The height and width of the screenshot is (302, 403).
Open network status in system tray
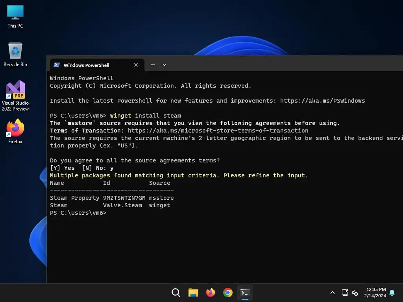coord(345,293)
